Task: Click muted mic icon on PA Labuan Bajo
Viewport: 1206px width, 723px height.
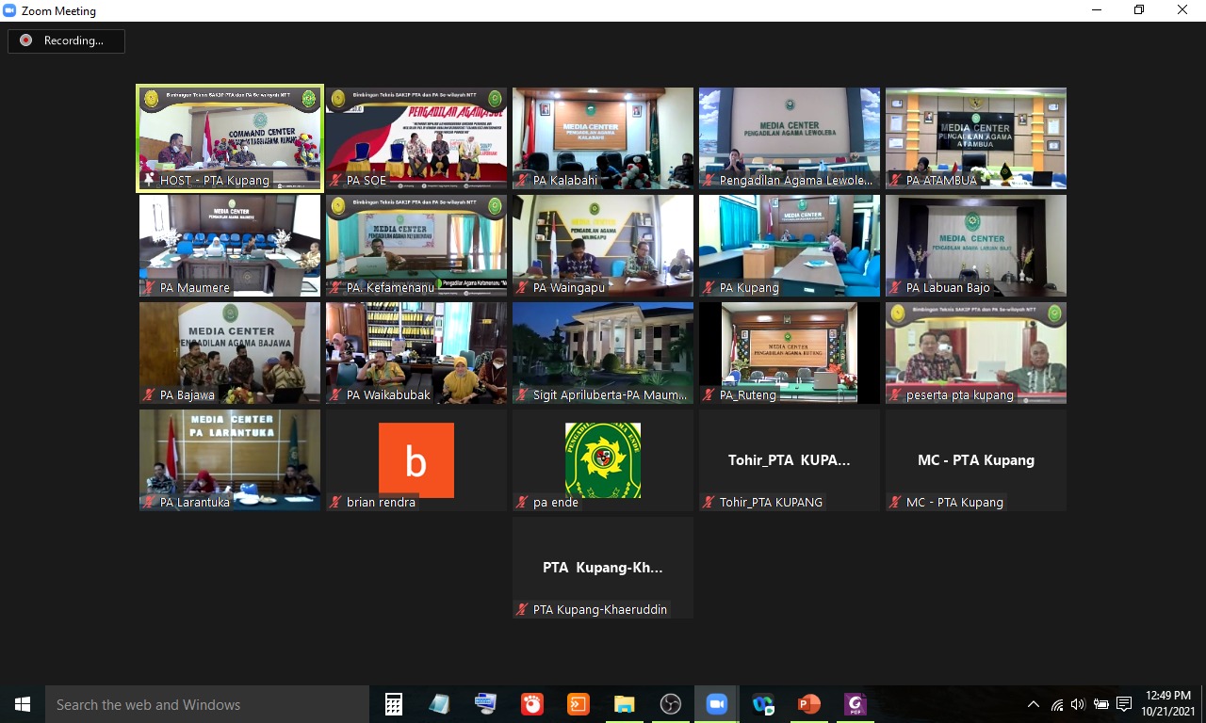Action: pyautogui.click(x=895, y=288)
